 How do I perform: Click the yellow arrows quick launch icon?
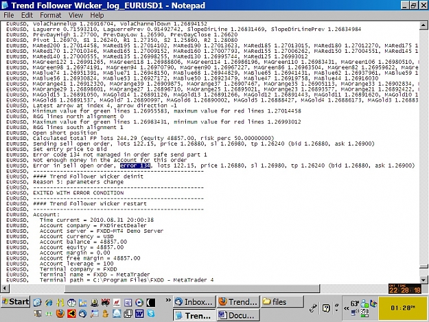60,303
